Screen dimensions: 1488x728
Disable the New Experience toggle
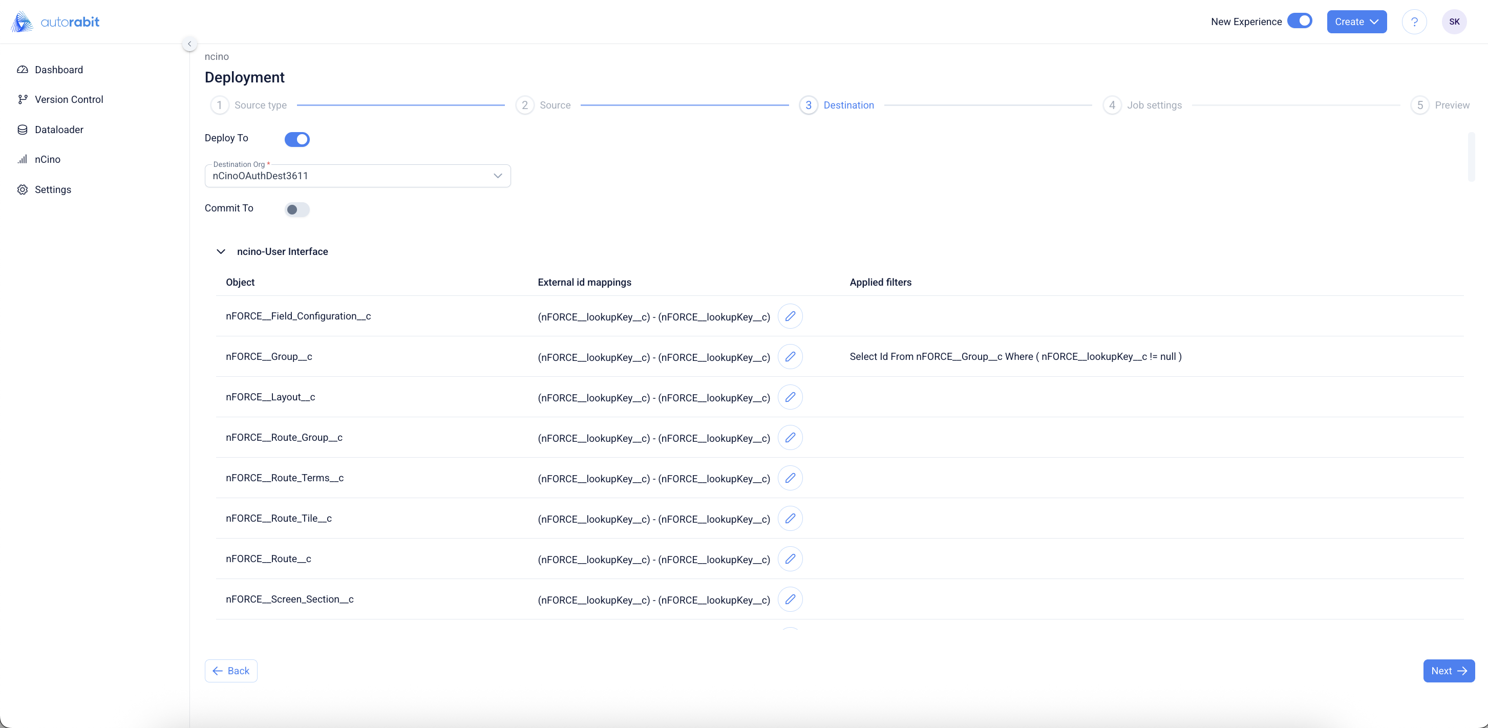coord(1300,21)
